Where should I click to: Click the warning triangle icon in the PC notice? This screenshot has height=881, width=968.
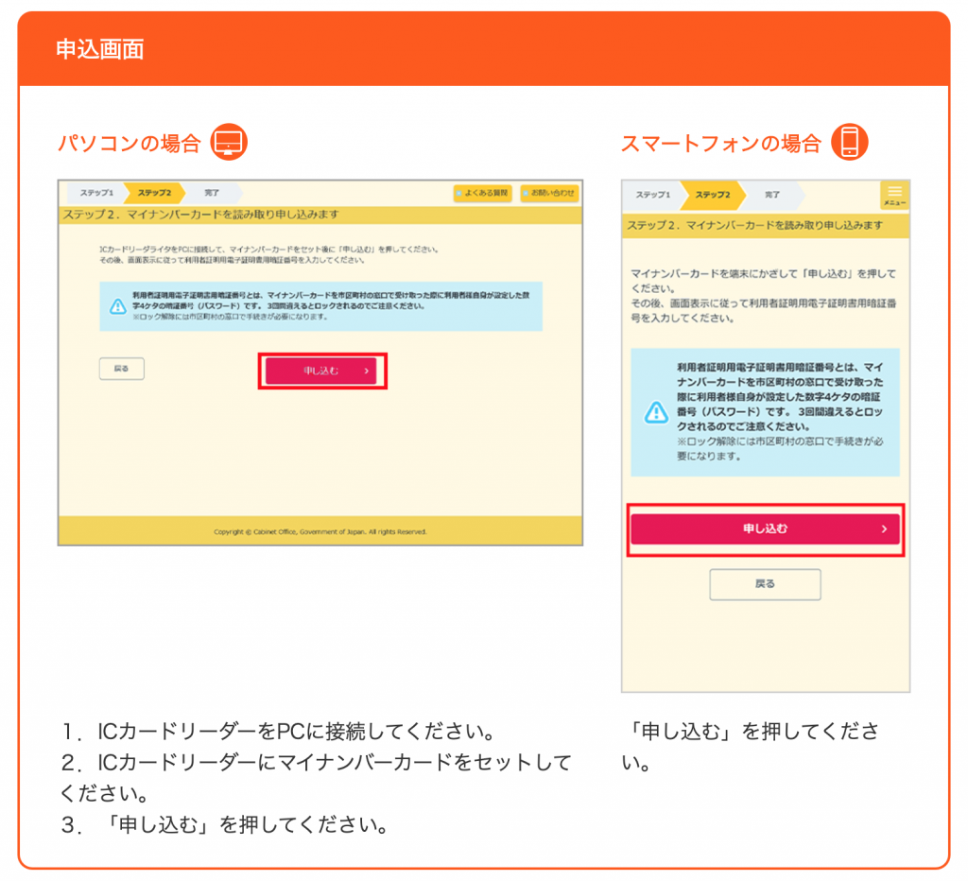(117, 306)
